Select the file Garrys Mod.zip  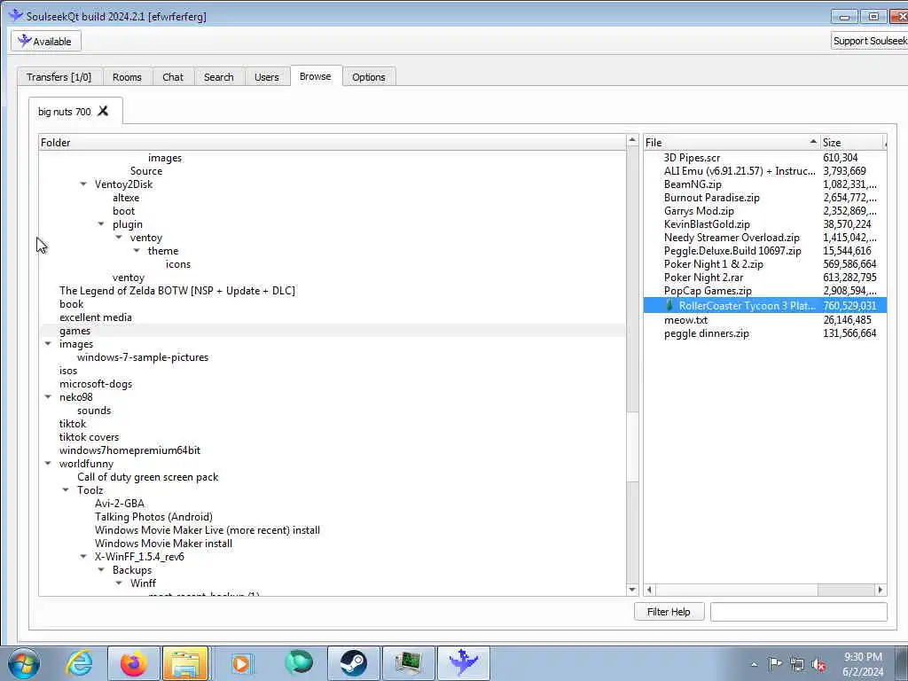(x=699, y=211)
